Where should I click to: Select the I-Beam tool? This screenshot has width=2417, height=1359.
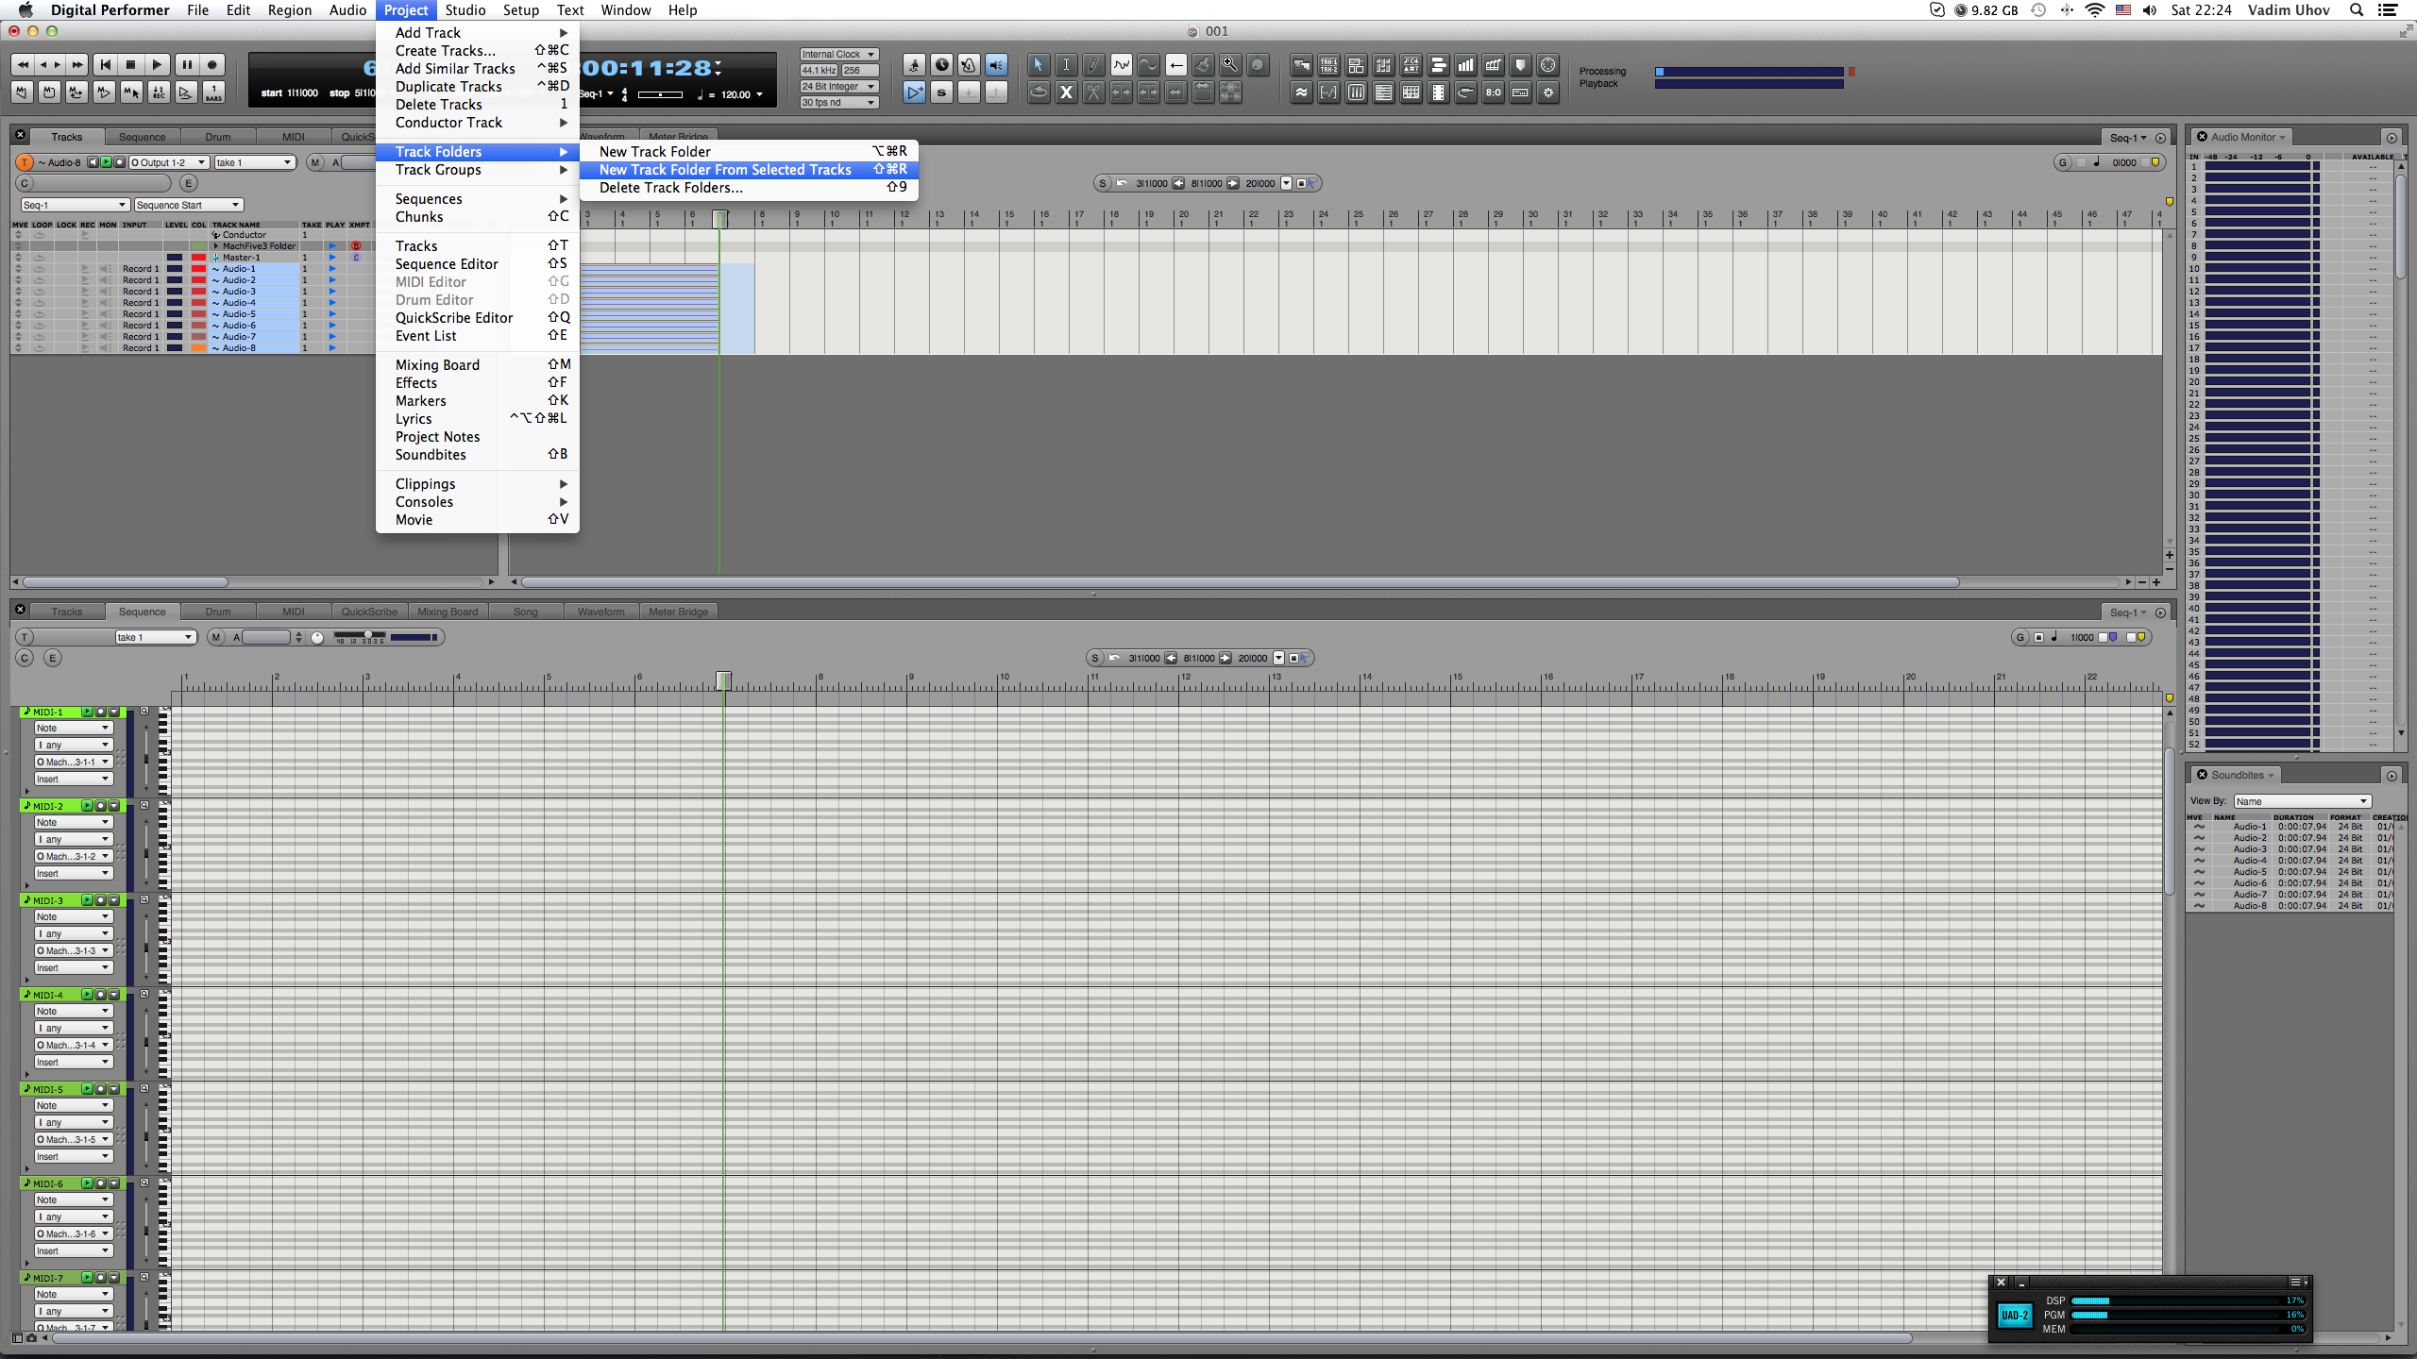(1065, 65)
